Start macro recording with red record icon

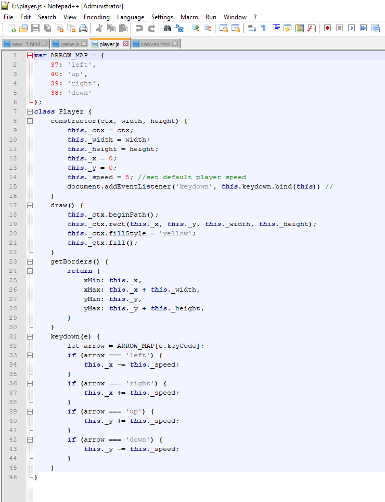click(x=327, y=28)
